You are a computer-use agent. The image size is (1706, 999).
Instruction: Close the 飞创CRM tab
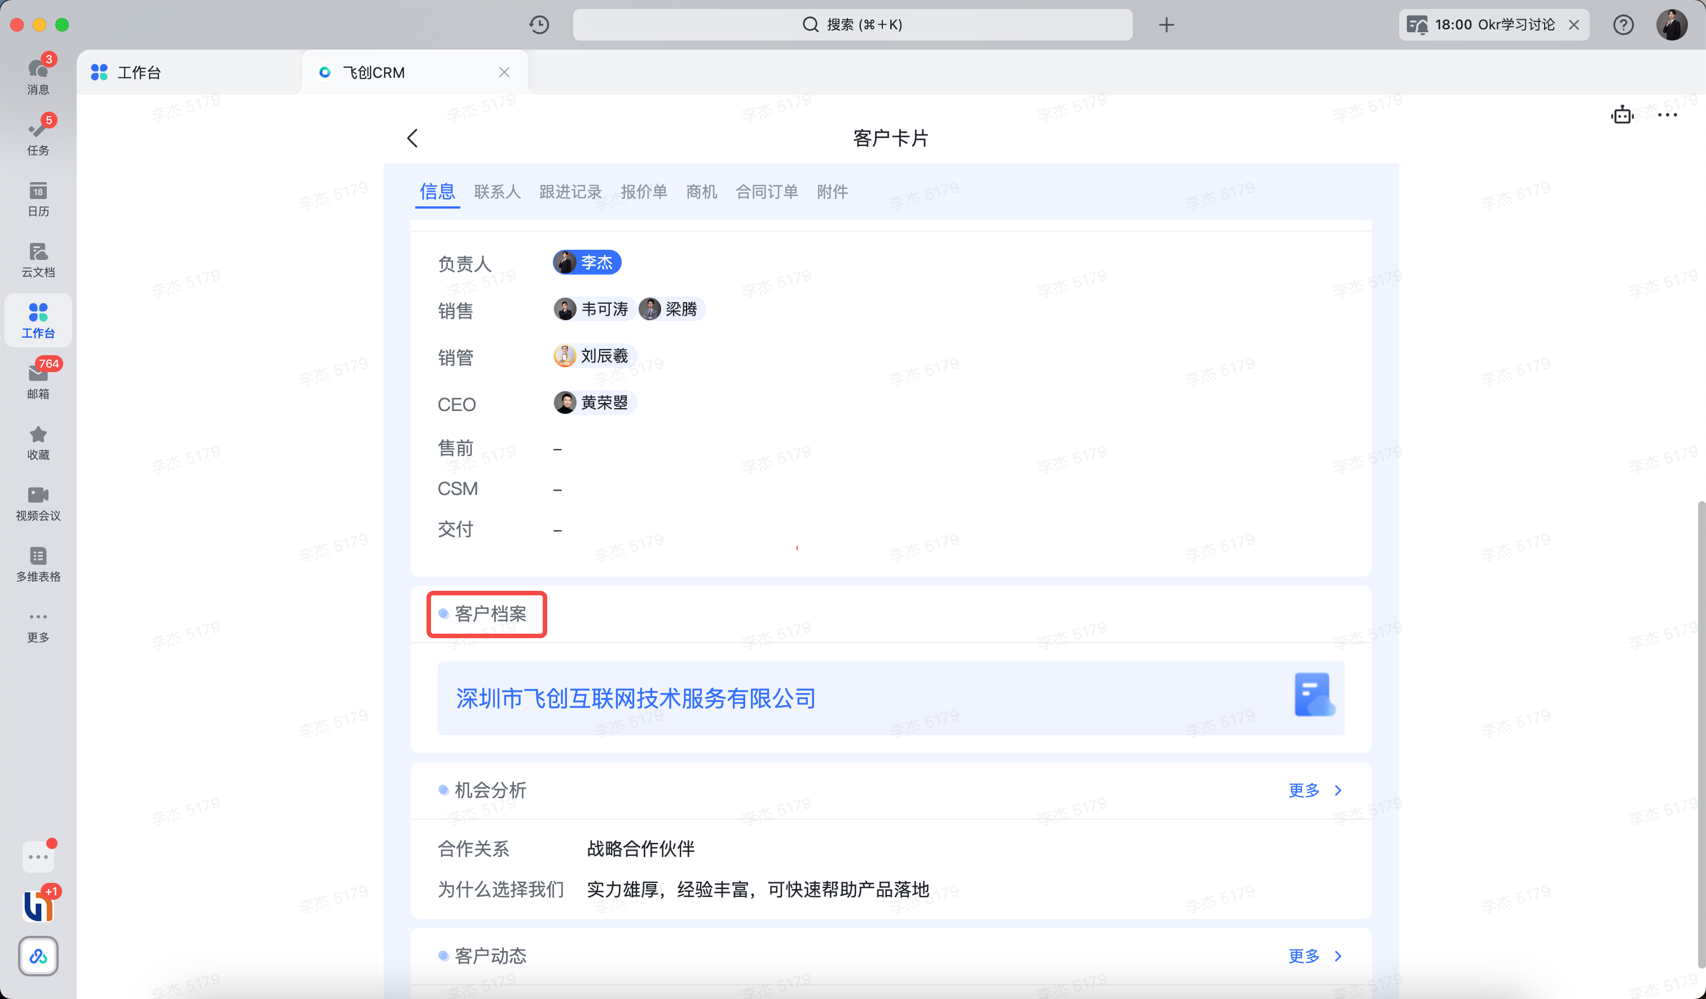504,72
